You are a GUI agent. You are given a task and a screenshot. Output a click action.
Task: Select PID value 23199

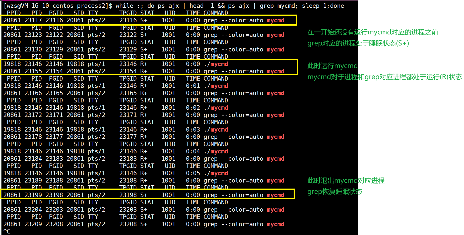pos(33,195)
